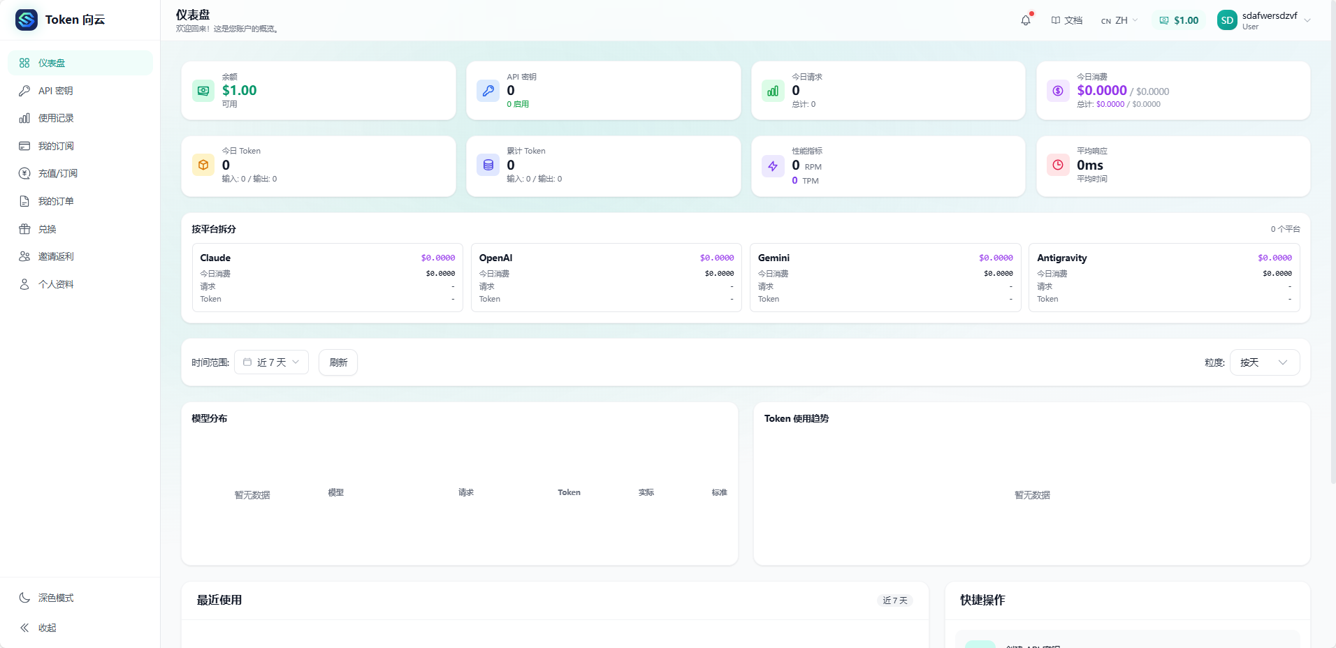Open the ZH language dropdown
Screen dimensions: 1336x648
pos(1119,20)
